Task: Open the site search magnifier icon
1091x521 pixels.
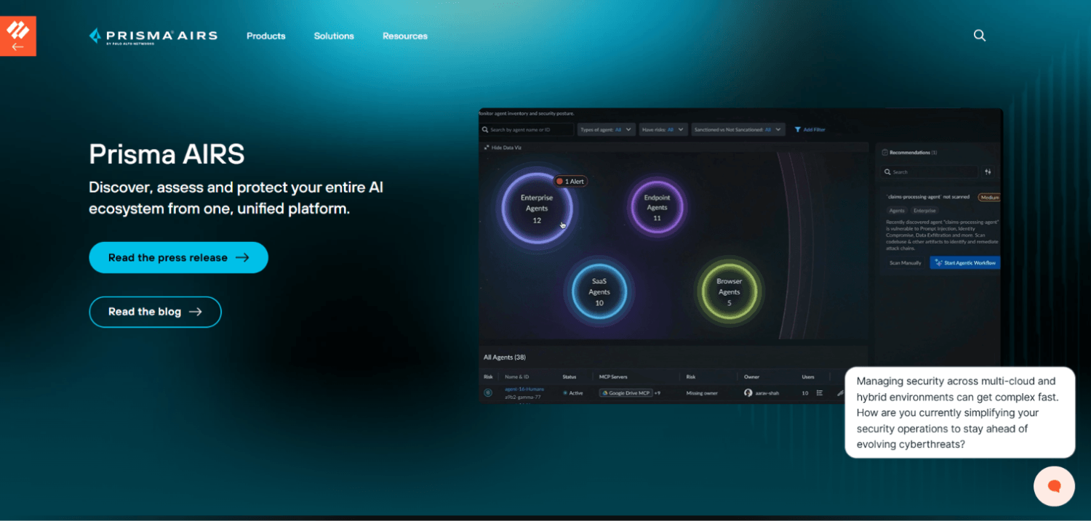Action: pyautogui.click(x=980, y=36)
